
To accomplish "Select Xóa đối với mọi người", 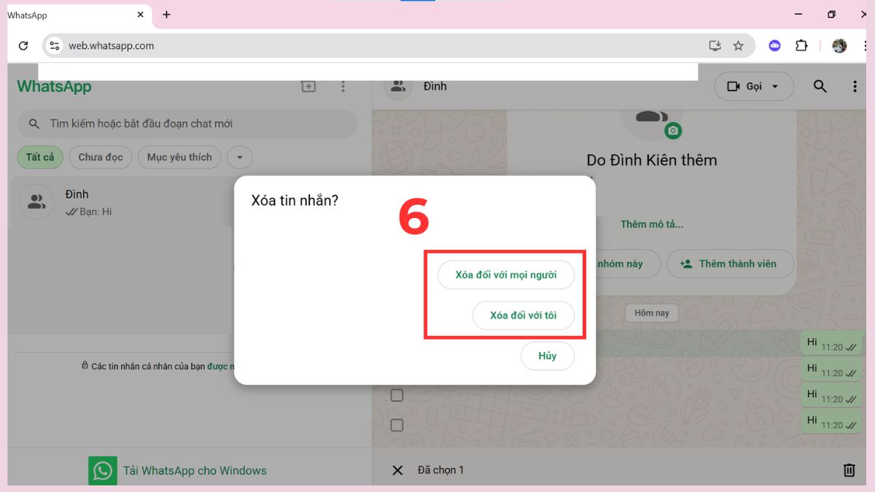I will click(x=506, y=275).
